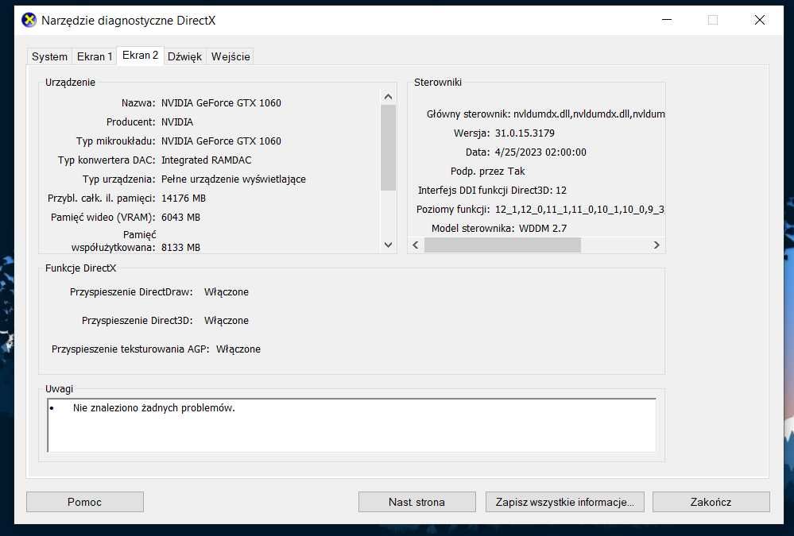Click driver version '31.0.15.3179'

(525, 133)
